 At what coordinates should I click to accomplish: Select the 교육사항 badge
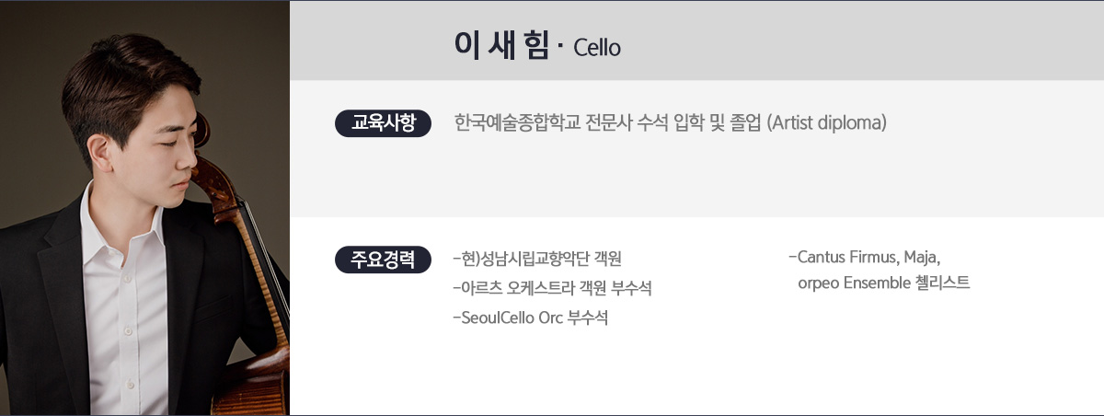coord(384,122)
